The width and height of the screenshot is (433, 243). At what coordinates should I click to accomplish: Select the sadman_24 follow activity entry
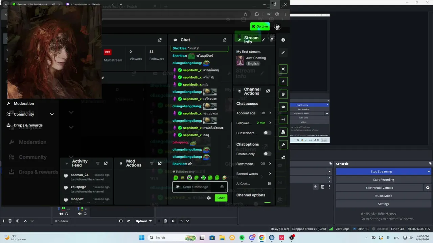[87, 177]
